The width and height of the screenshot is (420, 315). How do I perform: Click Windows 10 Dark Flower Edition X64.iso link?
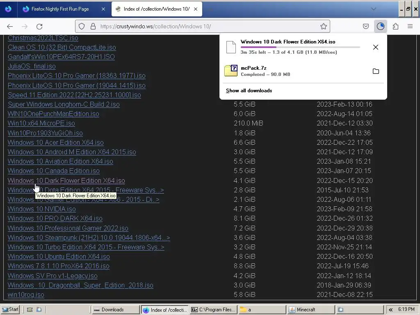[66, 180]
